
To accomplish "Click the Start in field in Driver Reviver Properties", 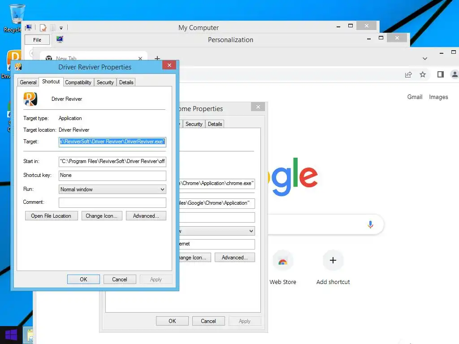I will point(113,161).
